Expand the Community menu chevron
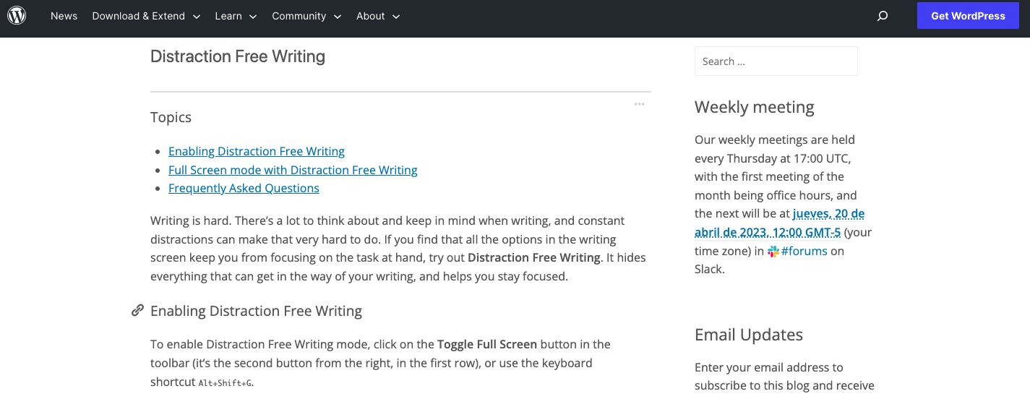Image resolution: width=1030 pixels, height=399 pixels. [337, 17]
